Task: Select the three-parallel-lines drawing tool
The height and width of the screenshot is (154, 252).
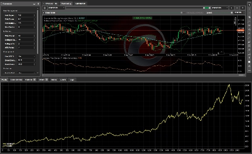Action: (x=249, y=46)
